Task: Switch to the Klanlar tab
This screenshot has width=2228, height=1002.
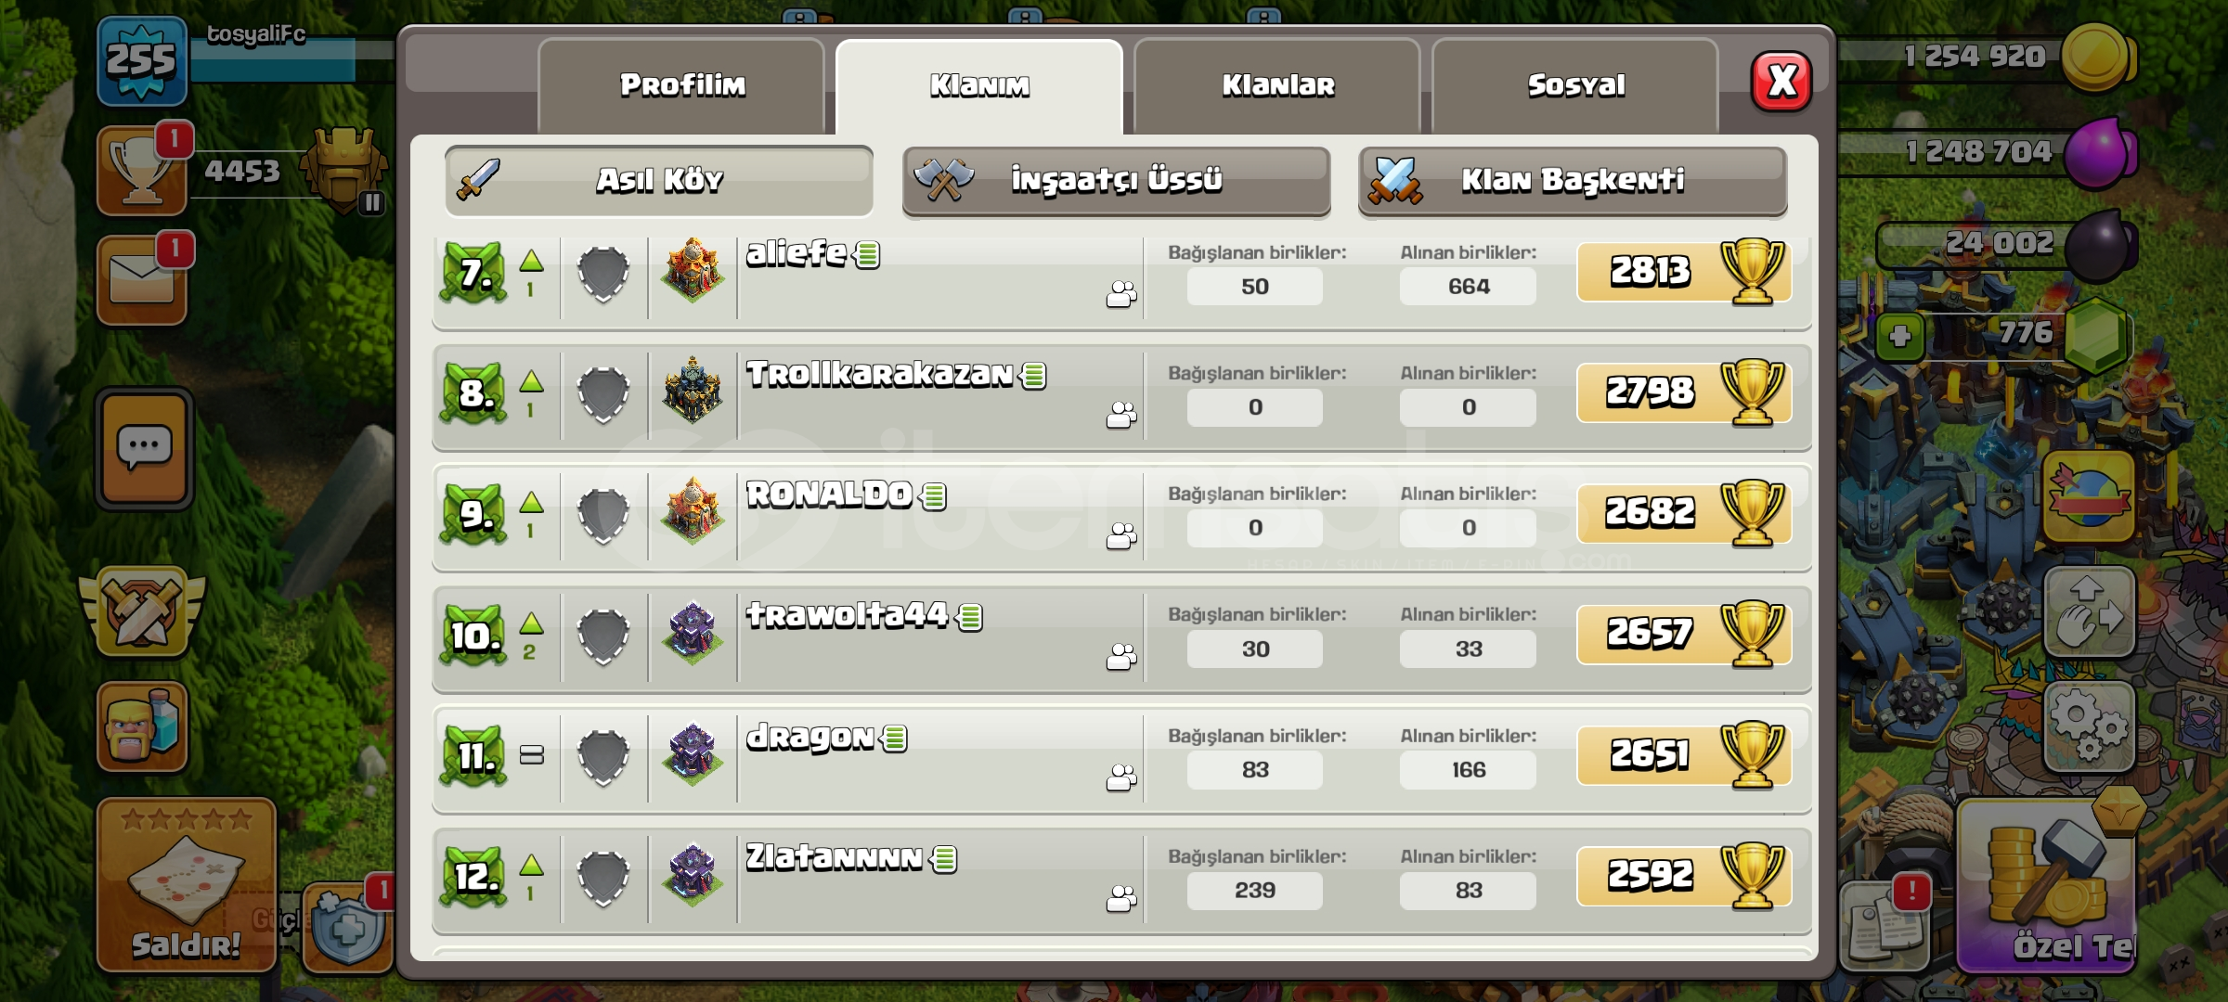Action: click(x=1277, y=86)
